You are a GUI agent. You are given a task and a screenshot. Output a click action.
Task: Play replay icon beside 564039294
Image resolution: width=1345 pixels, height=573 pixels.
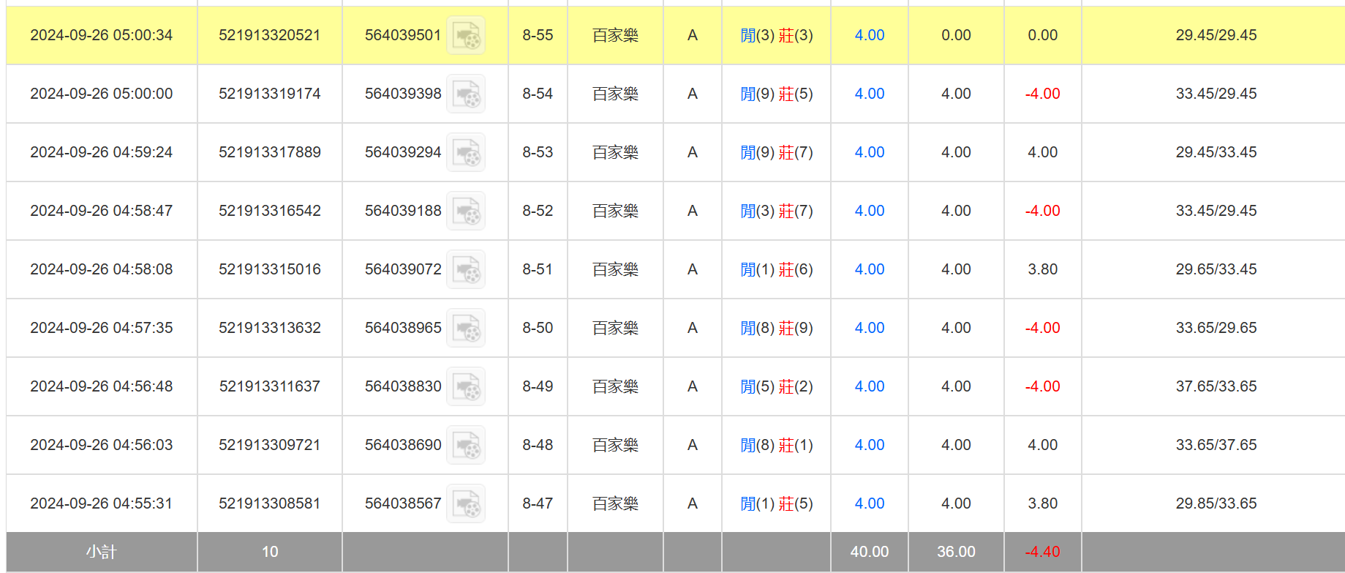click(x=466, y=152)
